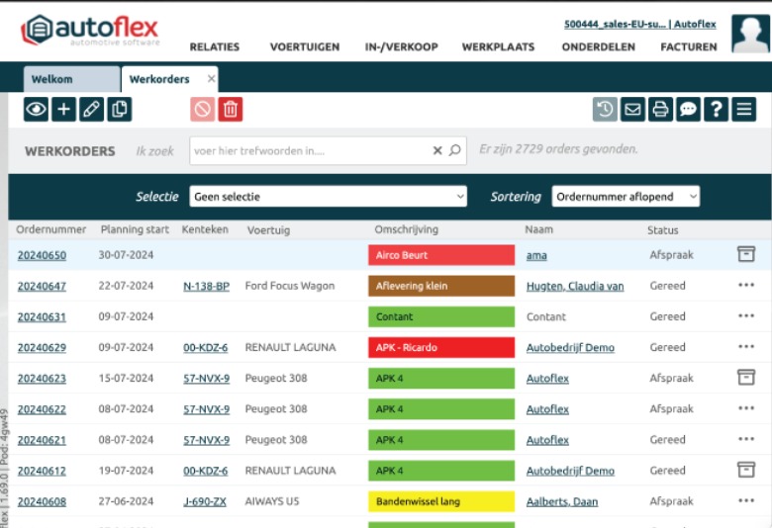Open the chat speech bubble icon
The width and height of the screenshot is (772, 528).
(x=688, y=109)
